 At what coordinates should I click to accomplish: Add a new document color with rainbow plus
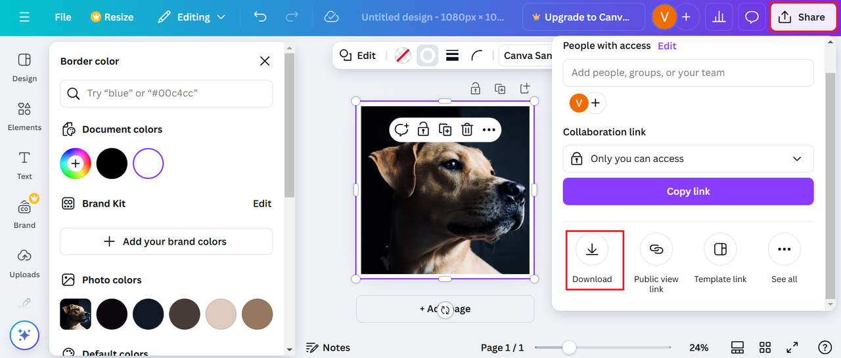[76, 163]
